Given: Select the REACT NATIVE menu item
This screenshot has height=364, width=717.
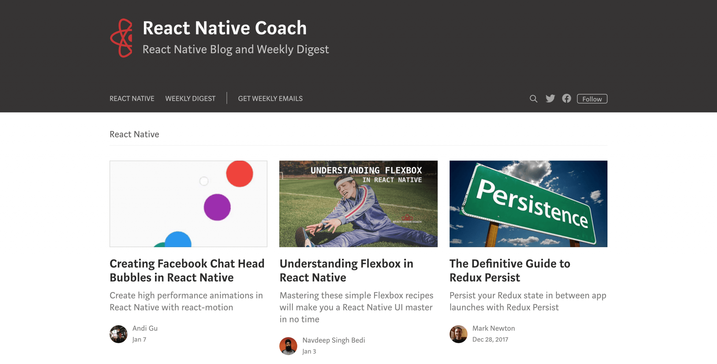Looking at the screenshot, I should click(x=132, y=99).
